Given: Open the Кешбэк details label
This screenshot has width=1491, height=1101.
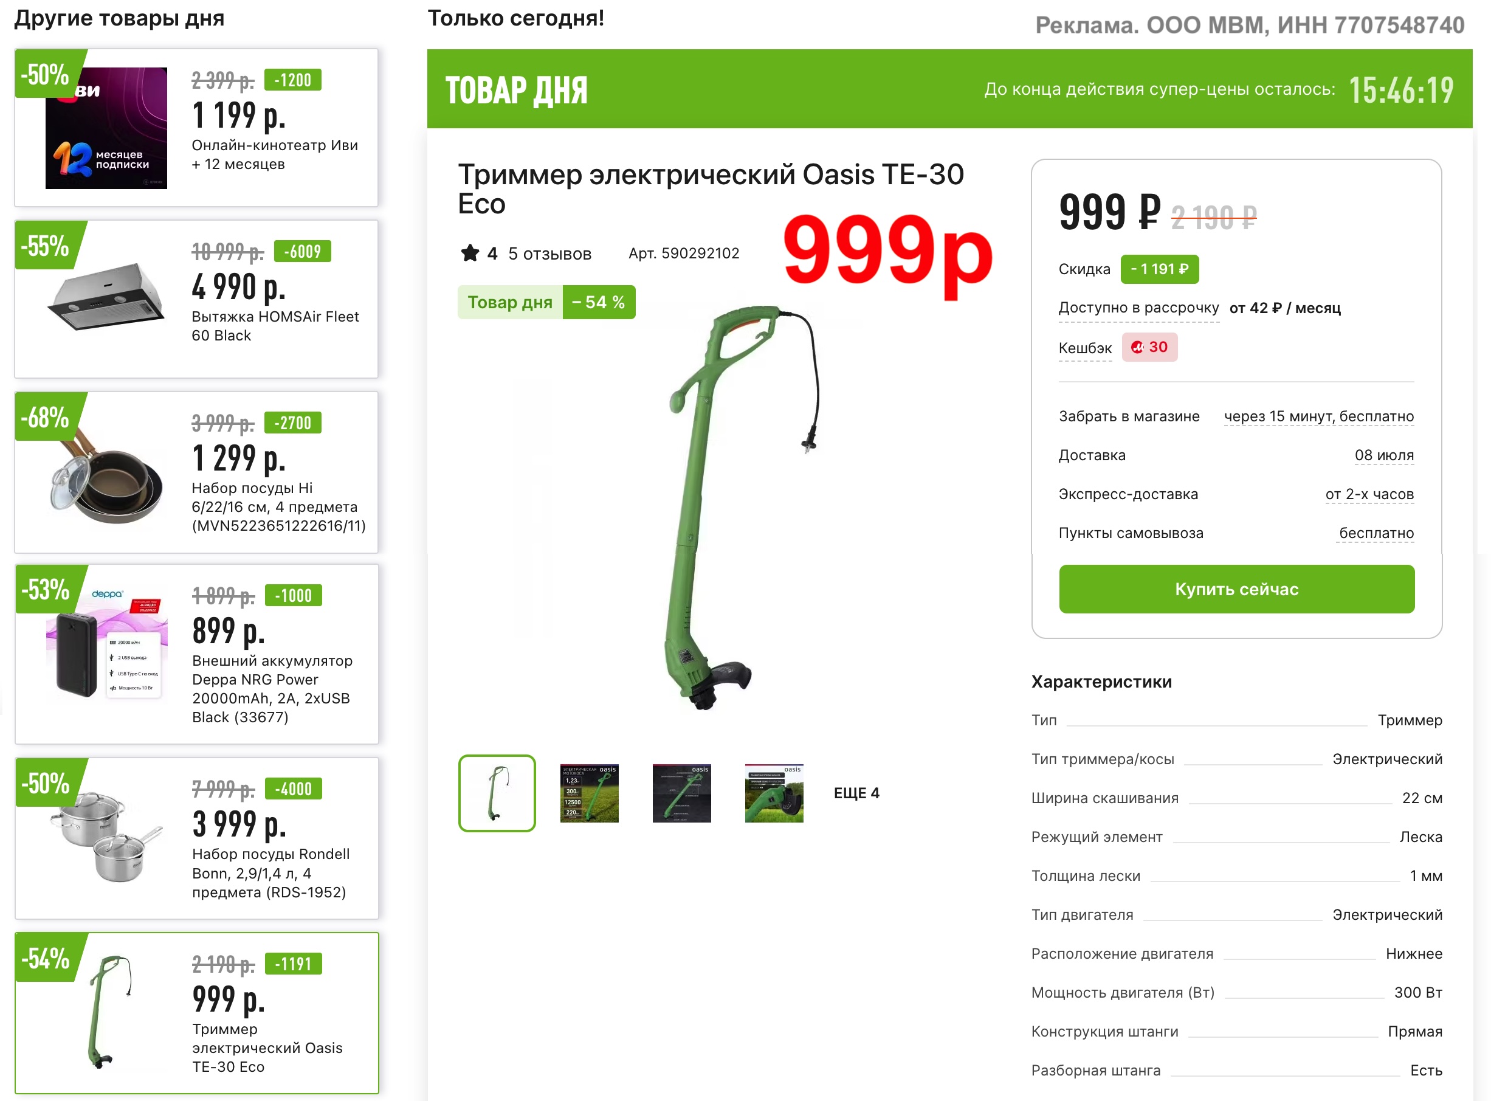Looking at the screenshot, I should point(1085,348).
